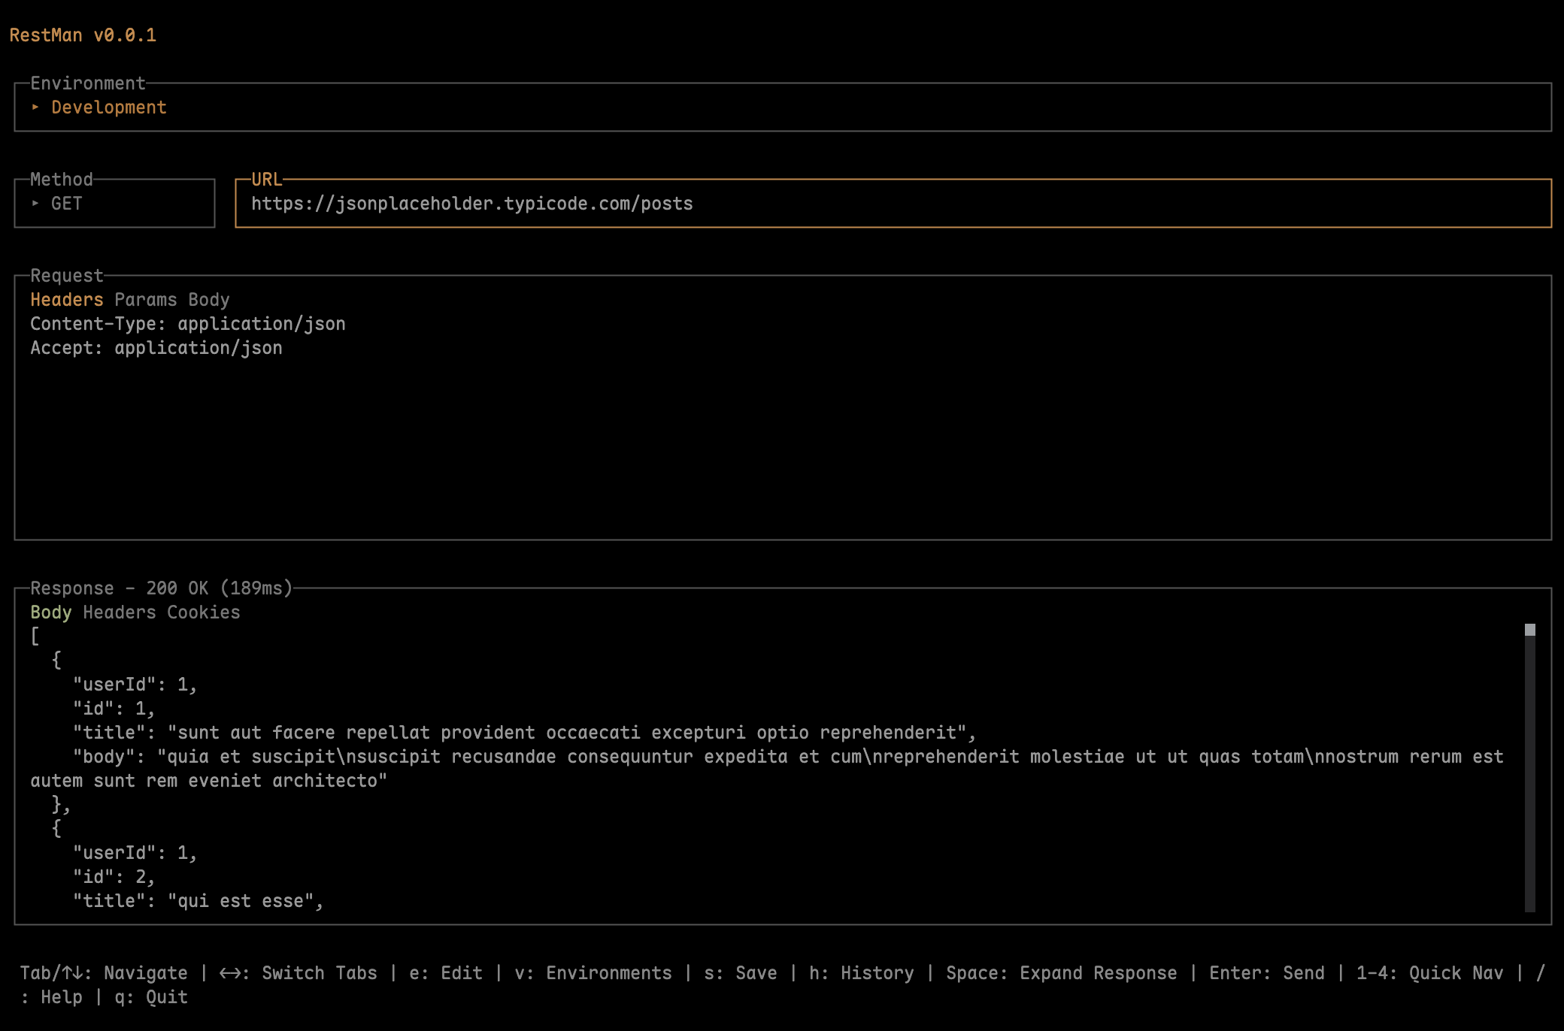This screenshot has width=1564, height=1031.
Task: Select the Body tab in Response panel
Action: click(x=50, y=612)
